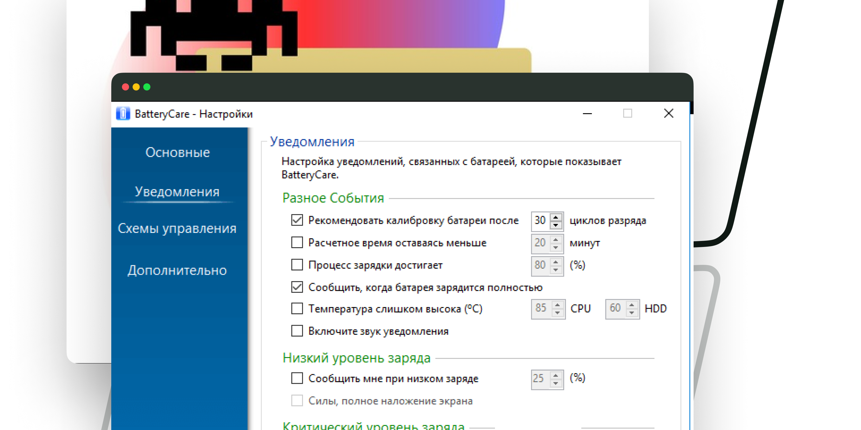
Task: Click the green macOS-style window dot
Action: click(147, 87)
